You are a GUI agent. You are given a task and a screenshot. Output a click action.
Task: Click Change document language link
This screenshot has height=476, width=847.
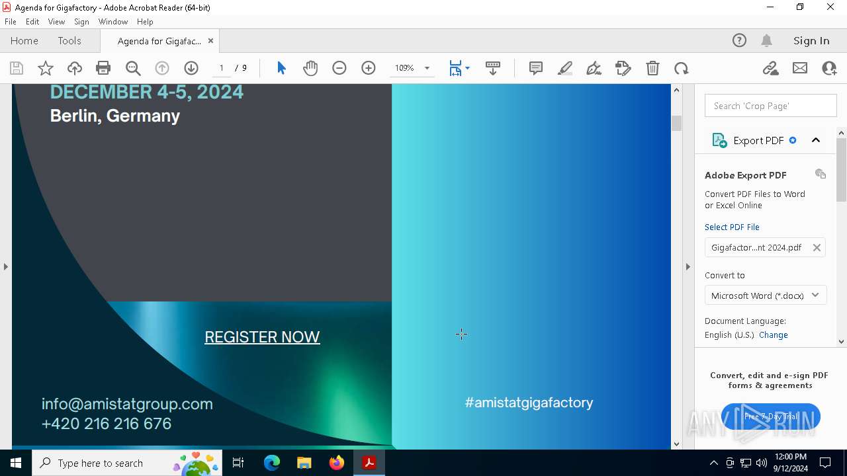point(773,335)
